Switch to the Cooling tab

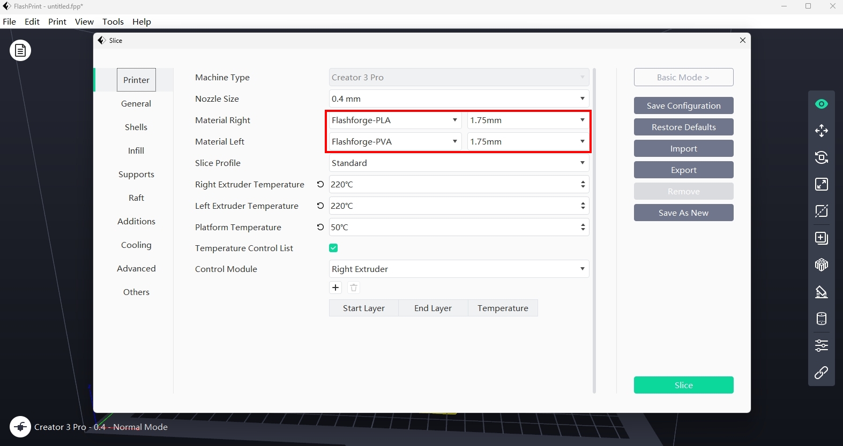(136, 245)
